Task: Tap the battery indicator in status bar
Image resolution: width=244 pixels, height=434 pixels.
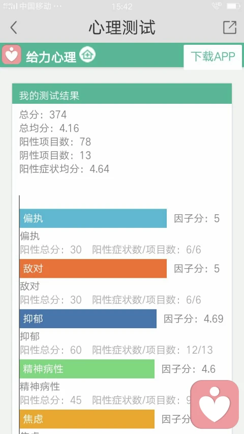Action: (x=233, y=6)
